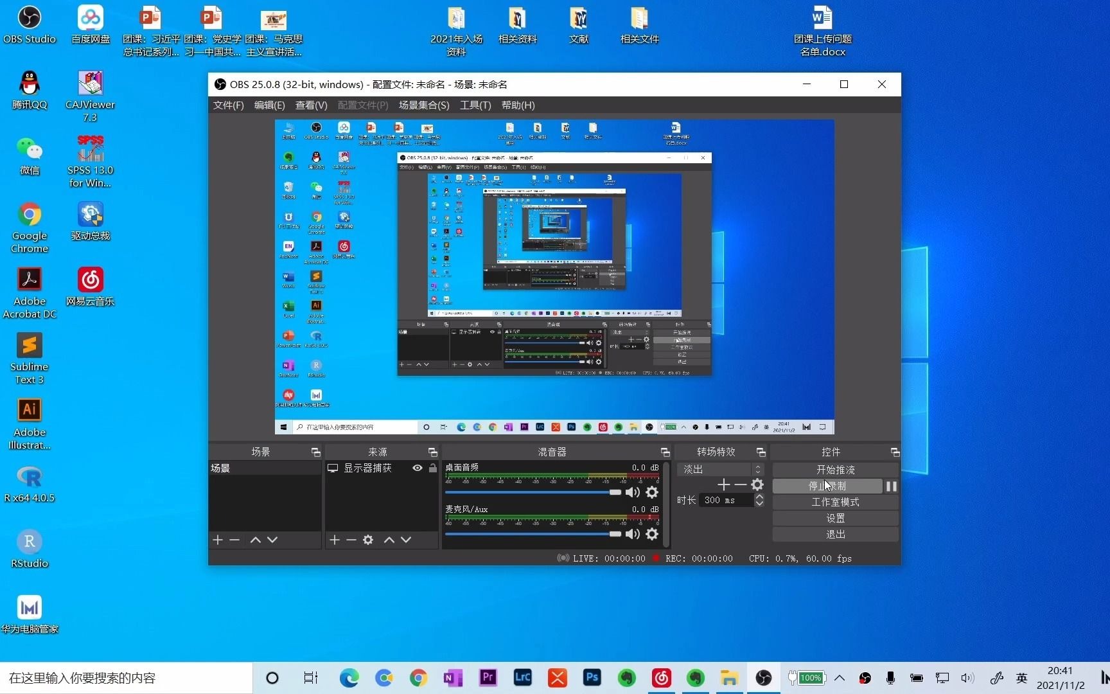Image resolution: width=1110 pixels, height=694 pixels.
Task: Mute 麦克风/Aux speaker icon
Action: coord(633,534)
